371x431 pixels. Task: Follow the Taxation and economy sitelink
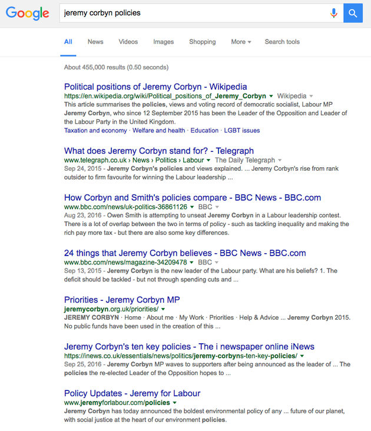click(x=95, y=130)
